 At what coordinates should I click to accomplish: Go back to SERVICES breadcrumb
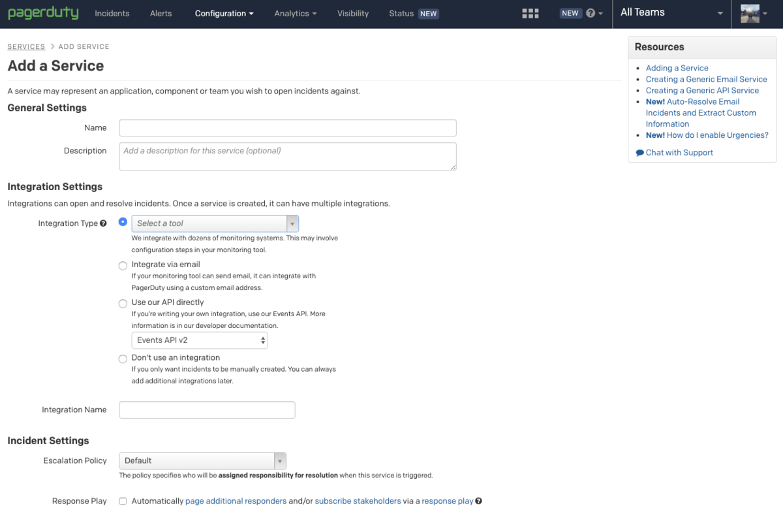(26, 47)
